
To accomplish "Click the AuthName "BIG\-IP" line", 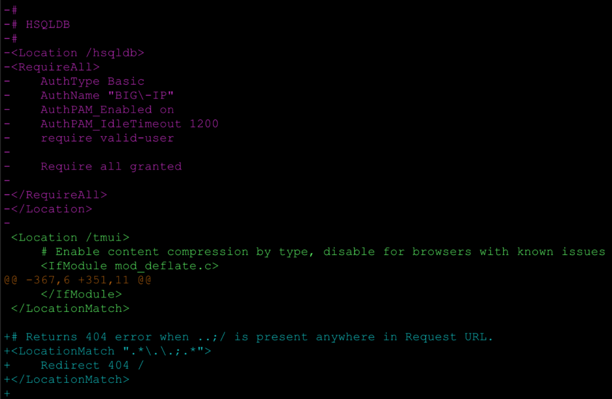I will click(x=107, y=96).
